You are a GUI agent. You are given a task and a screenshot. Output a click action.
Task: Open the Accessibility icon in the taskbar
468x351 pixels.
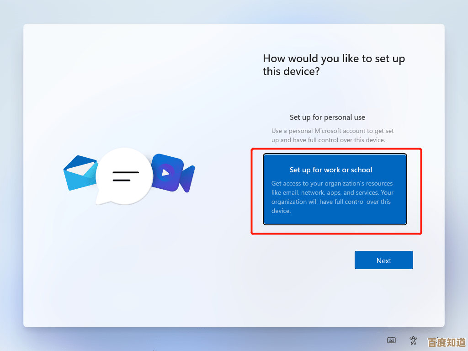pyautogui.click(x=413, y=340)
